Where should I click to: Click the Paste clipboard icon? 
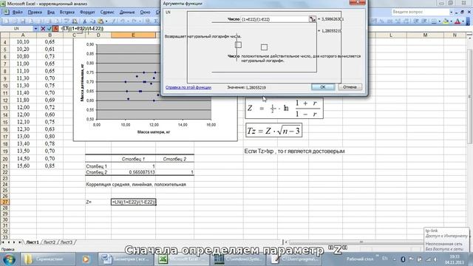pyautogui.click(x=101, y=21)
